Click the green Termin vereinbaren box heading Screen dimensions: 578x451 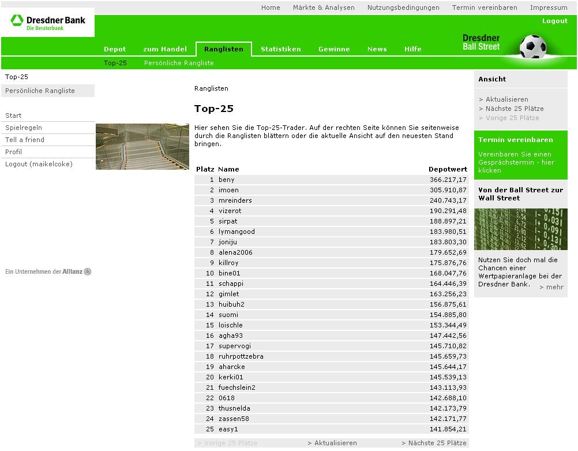(x=516, y=140)
